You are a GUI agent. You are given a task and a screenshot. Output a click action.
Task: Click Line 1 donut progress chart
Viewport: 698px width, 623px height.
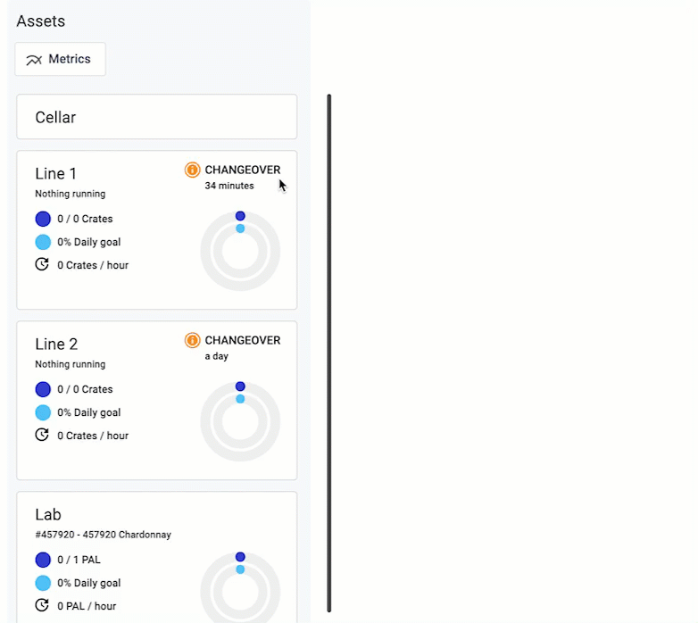240,252
